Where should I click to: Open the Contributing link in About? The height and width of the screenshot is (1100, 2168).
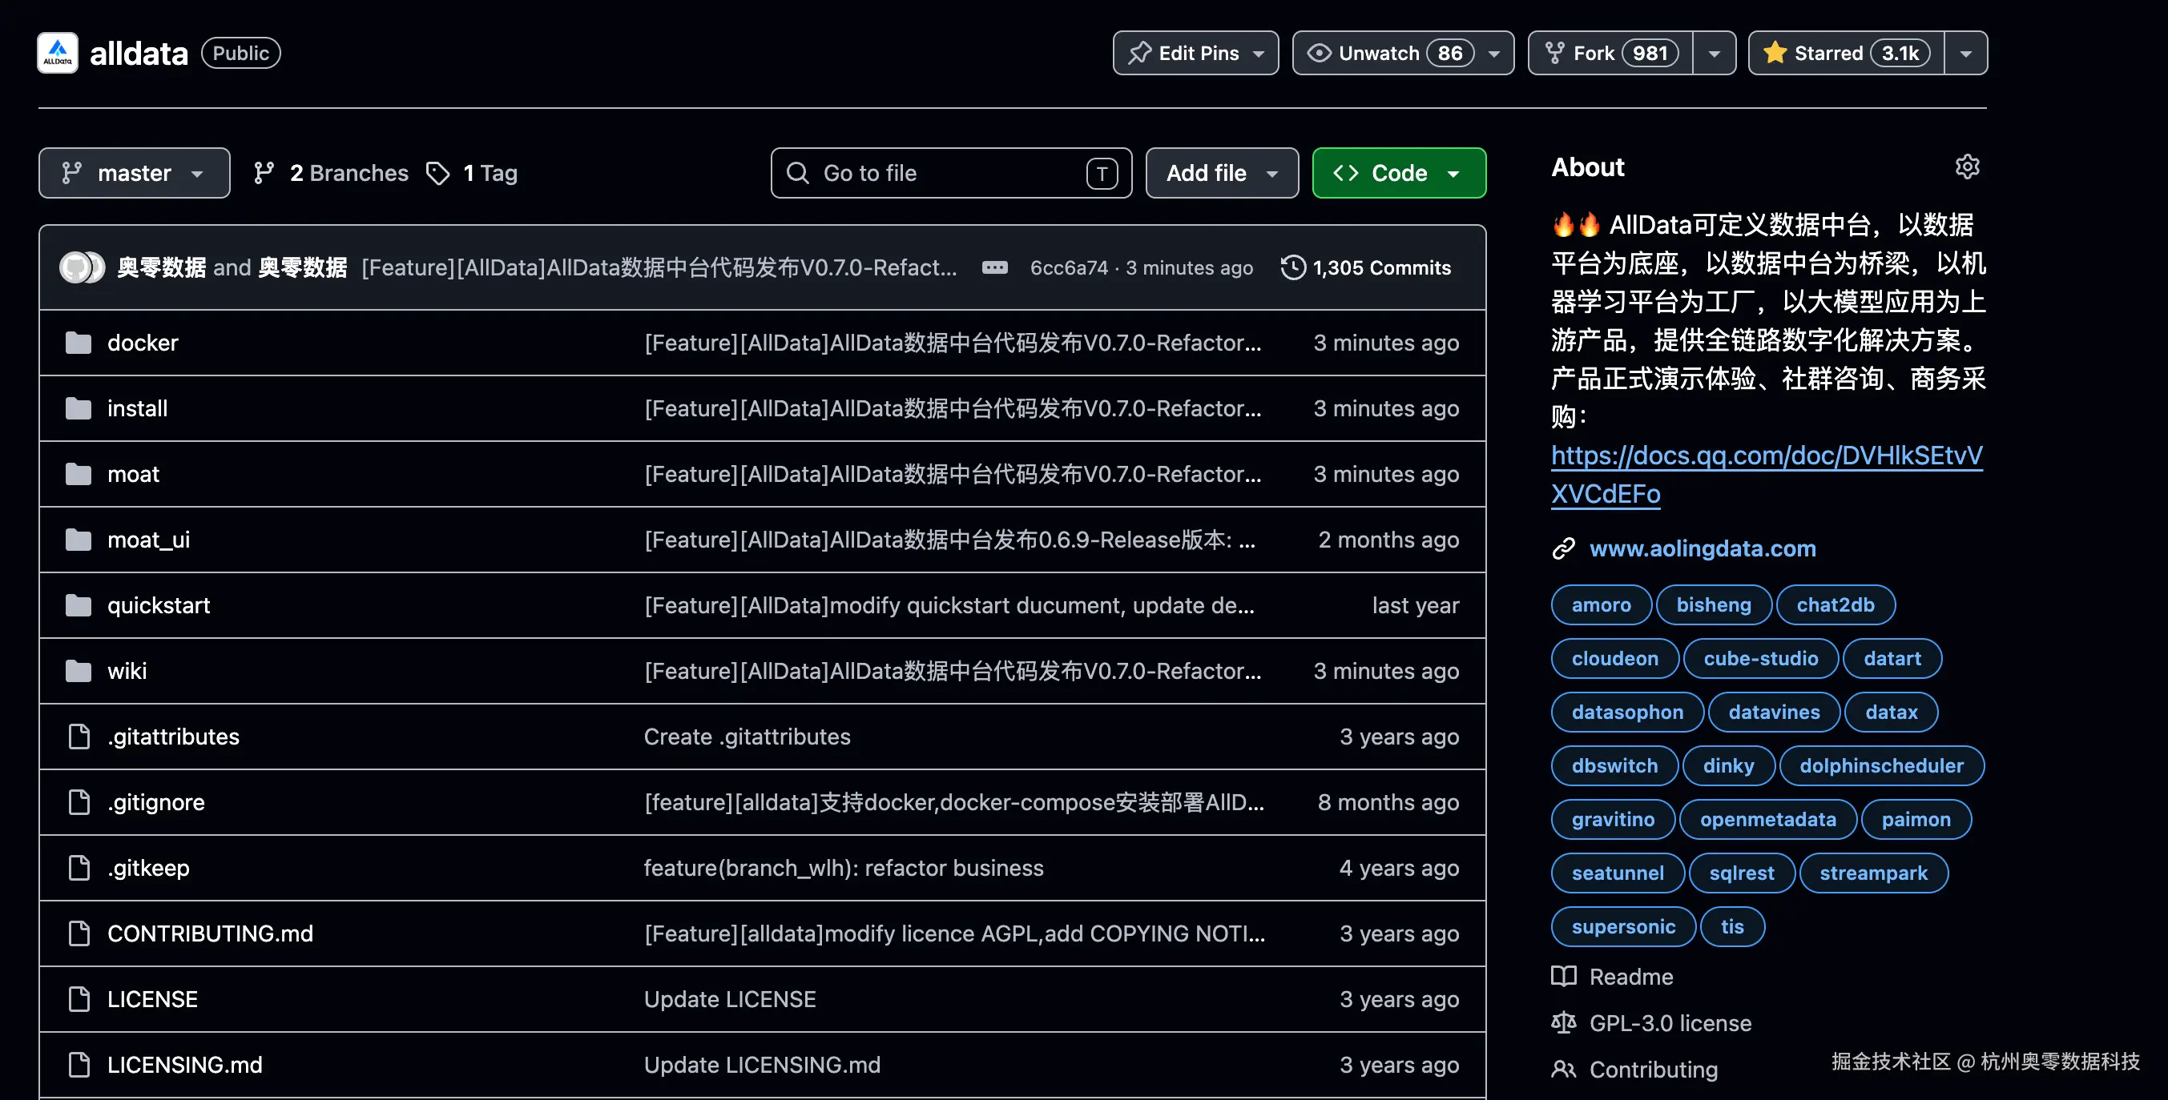click(x=1653, y=1069)
